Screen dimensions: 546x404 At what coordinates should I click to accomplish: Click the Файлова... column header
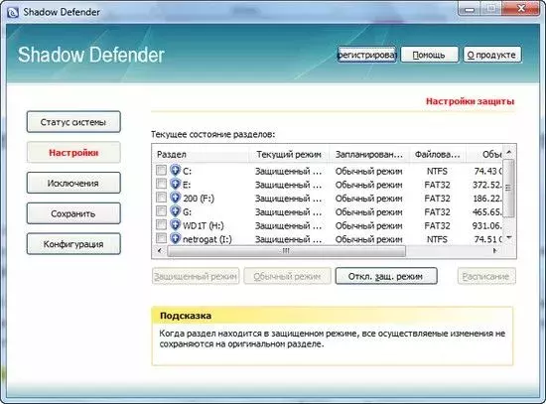438,154
